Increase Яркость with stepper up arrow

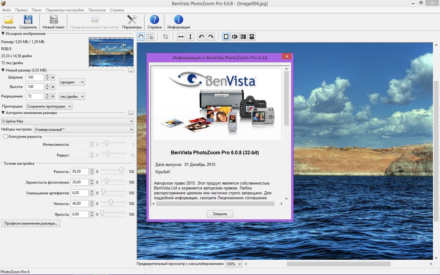click(x=92, y=213)
